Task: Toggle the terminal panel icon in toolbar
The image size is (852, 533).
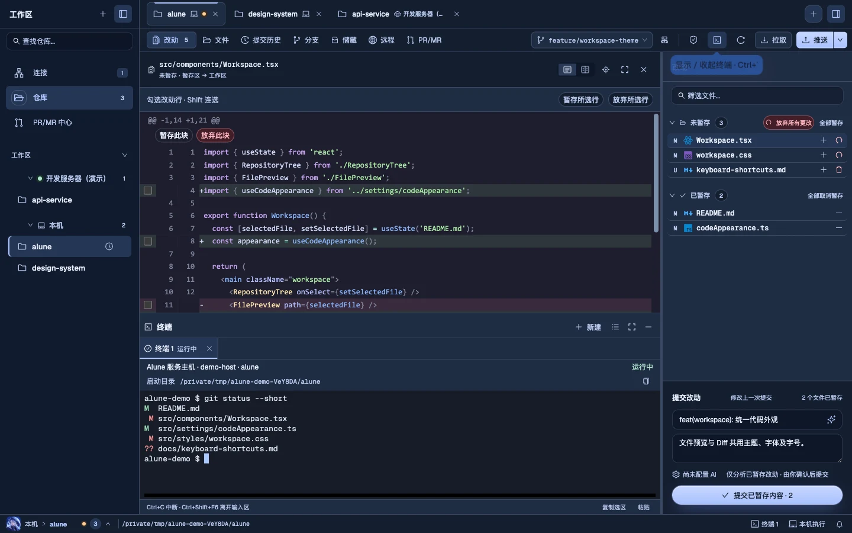Action: pyautogui.click(x=717, y=40)
